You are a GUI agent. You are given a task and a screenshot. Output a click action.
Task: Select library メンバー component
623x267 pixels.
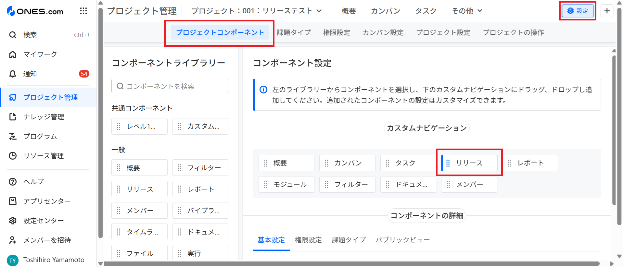[139, 211]
